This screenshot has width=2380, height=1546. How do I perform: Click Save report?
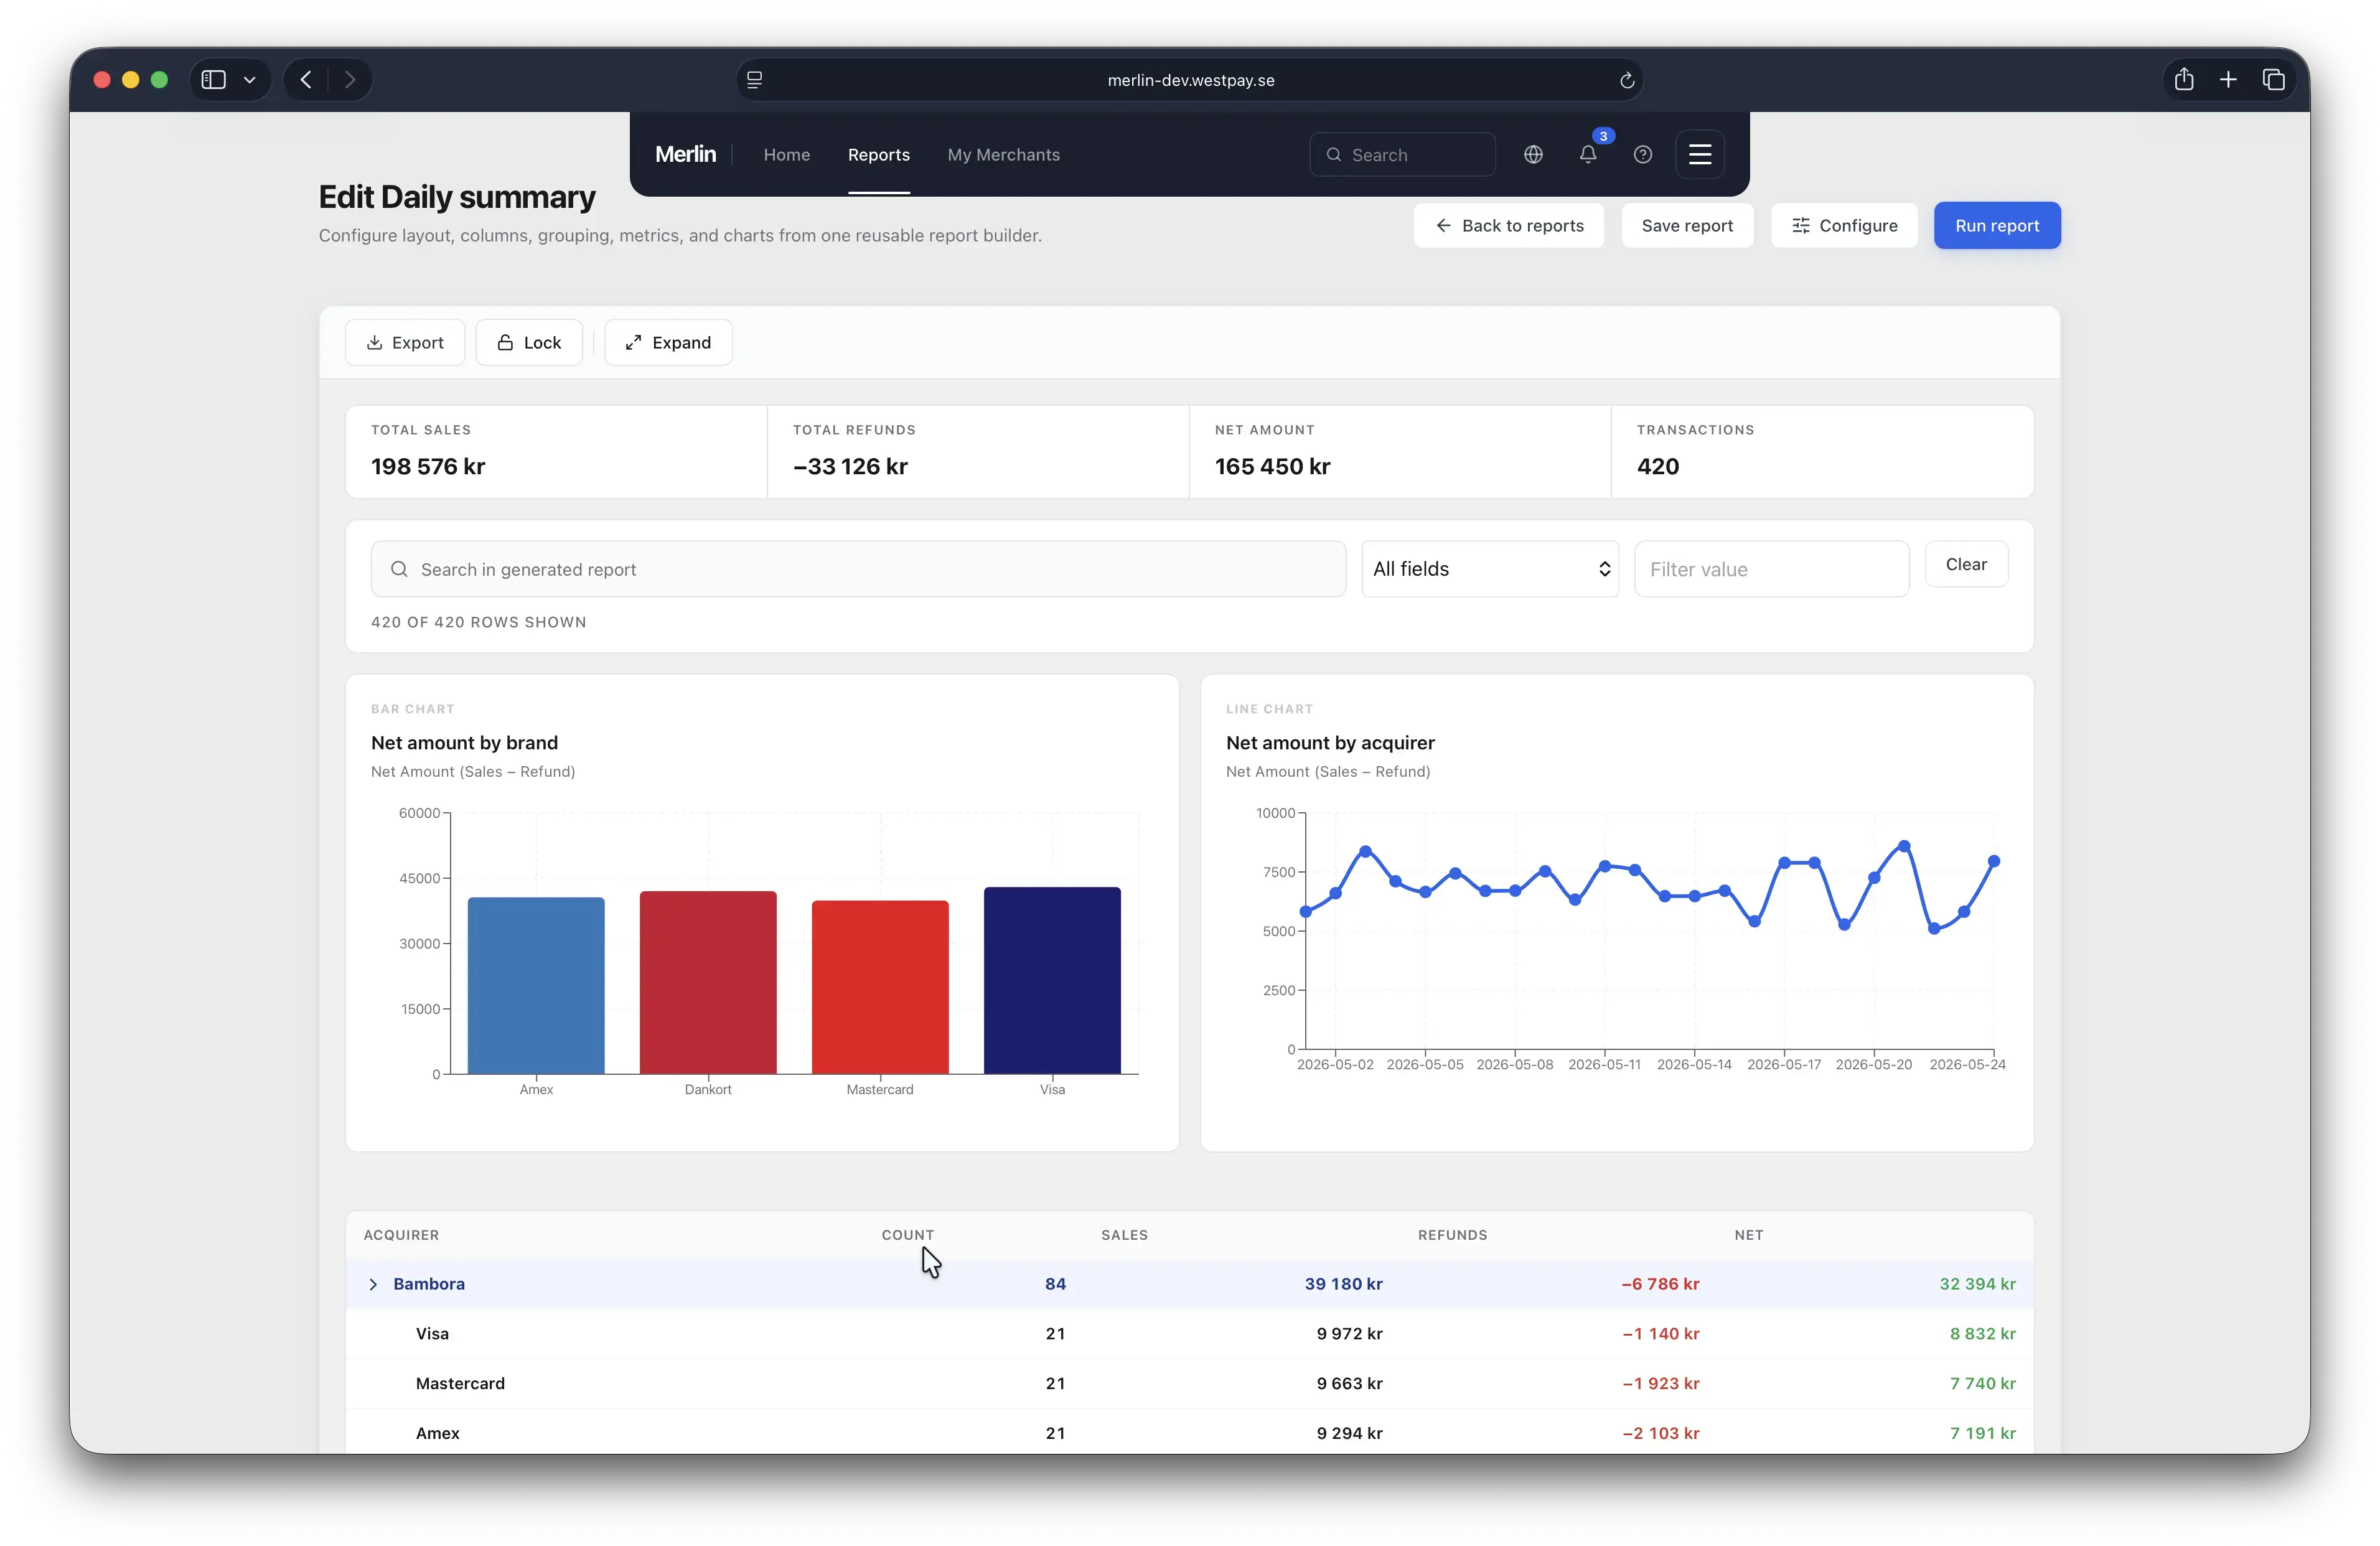click(x=1687, y=226)
